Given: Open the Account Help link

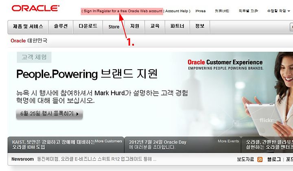Looking at the screenshot, I should click(x=177, y=11).
